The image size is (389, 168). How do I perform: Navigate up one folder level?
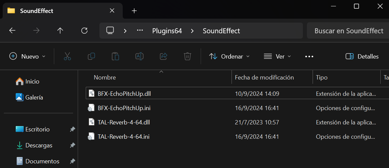point(60,31)
